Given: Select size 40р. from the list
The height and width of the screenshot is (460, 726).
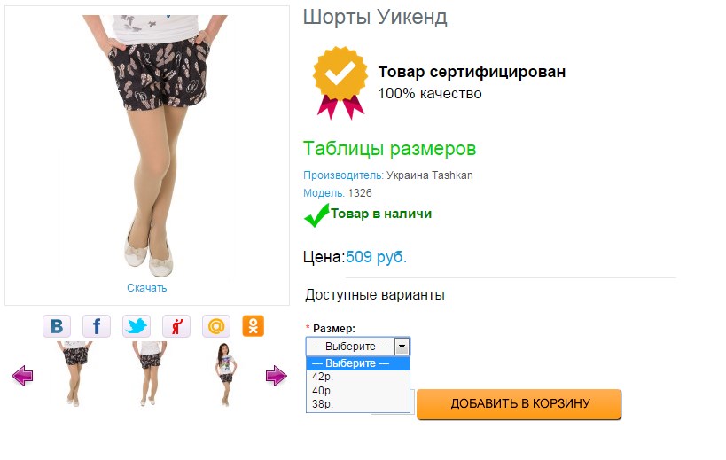Looking at the screenshot, I should pyautogui.click(x=357, y=391).
